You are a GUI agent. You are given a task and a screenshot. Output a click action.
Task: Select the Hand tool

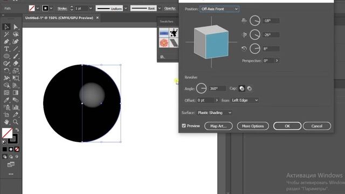(6, 122)
